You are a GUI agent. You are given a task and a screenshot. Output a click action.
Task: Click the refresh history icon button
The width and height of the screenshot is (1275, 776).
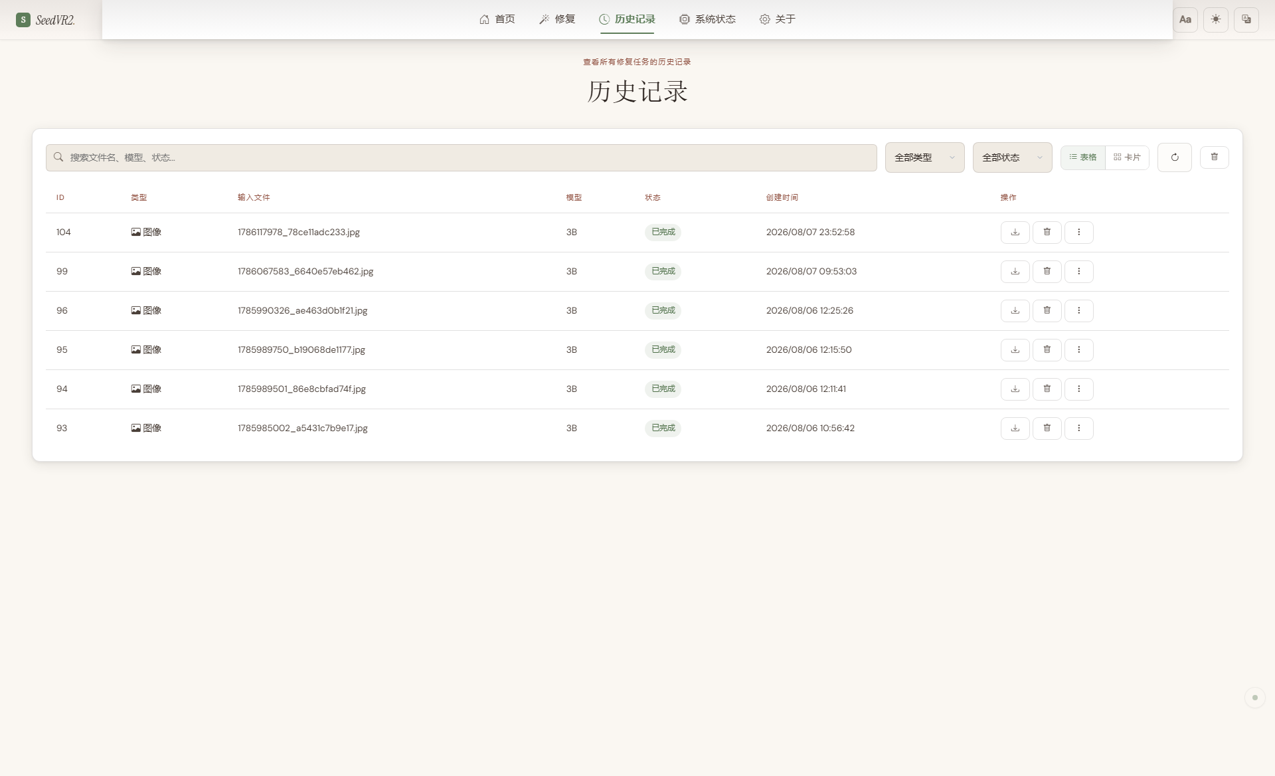[x=1174, y=157]
